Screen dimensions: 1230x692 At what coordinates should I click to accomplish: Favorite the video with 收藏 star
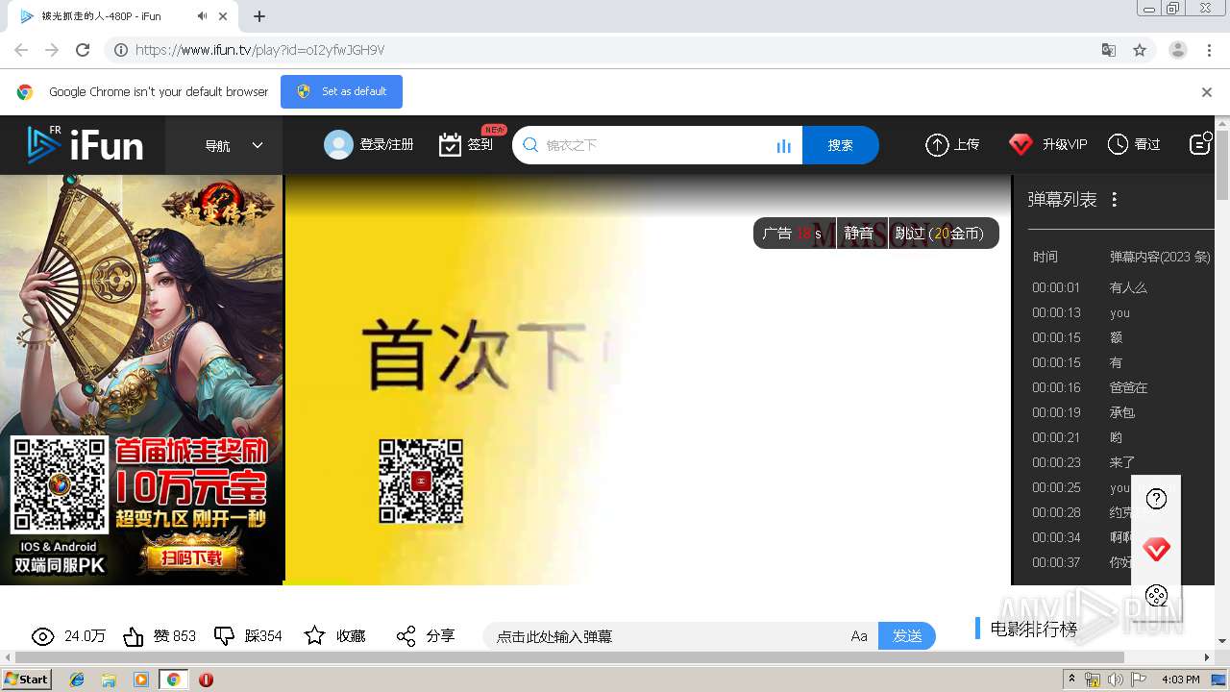click(314, 635)
